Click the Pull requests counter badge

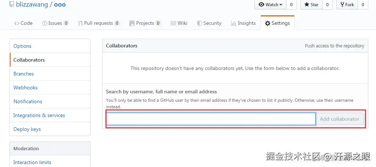[117, 23]
